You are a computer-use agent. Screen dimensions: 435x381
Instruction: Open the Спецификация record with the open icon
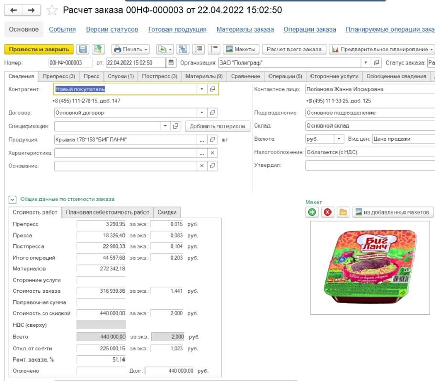(x=176, y=126)
